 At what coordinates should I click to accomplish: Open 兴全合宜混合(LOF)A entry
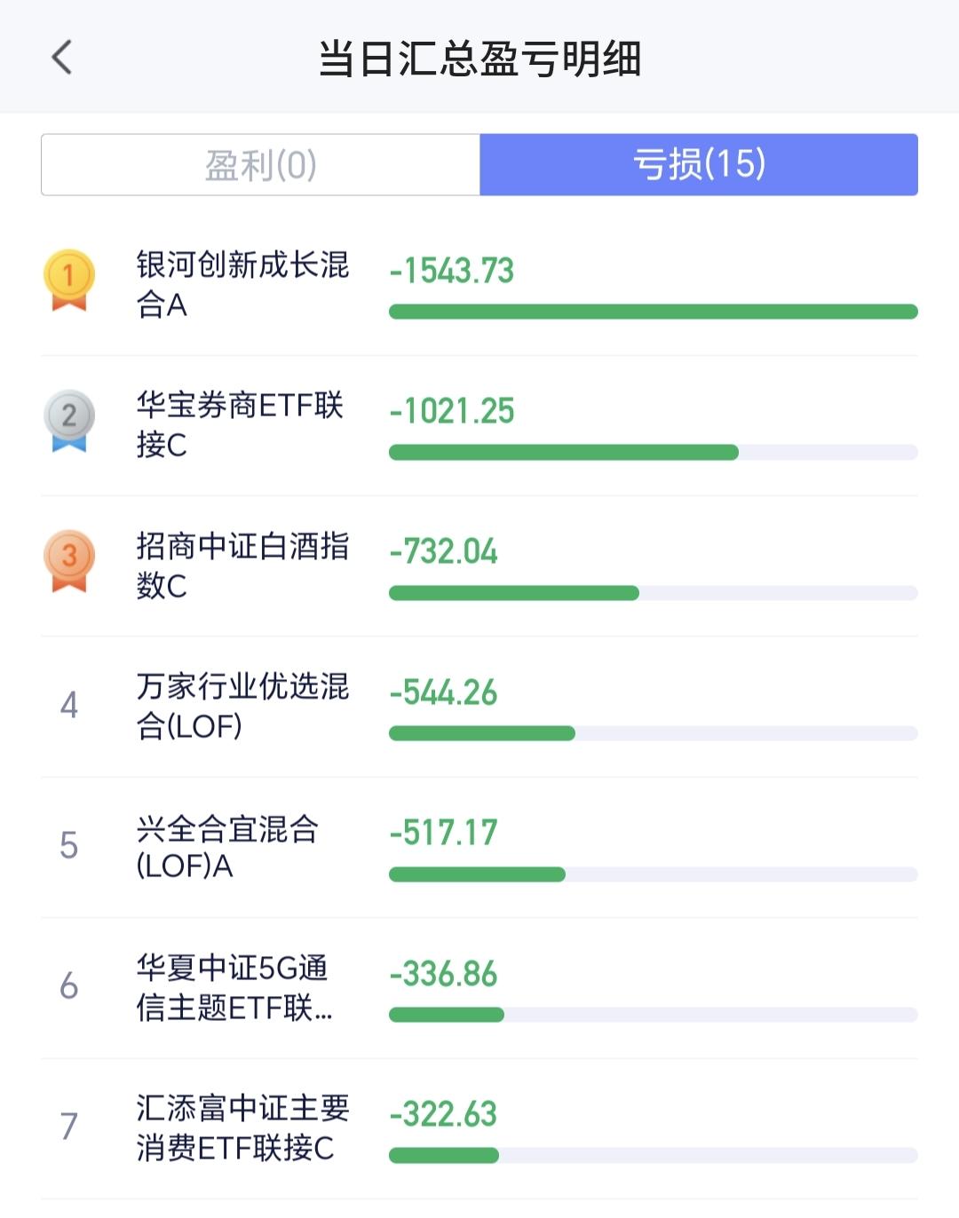(x=227, y=846)
